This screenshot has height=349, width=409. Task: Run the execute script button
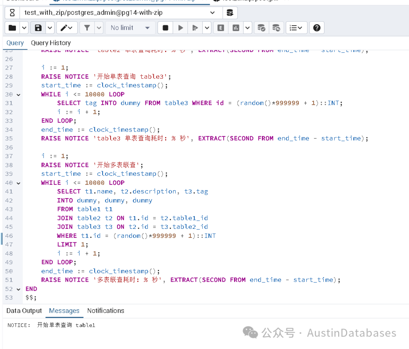click(195, 28)
